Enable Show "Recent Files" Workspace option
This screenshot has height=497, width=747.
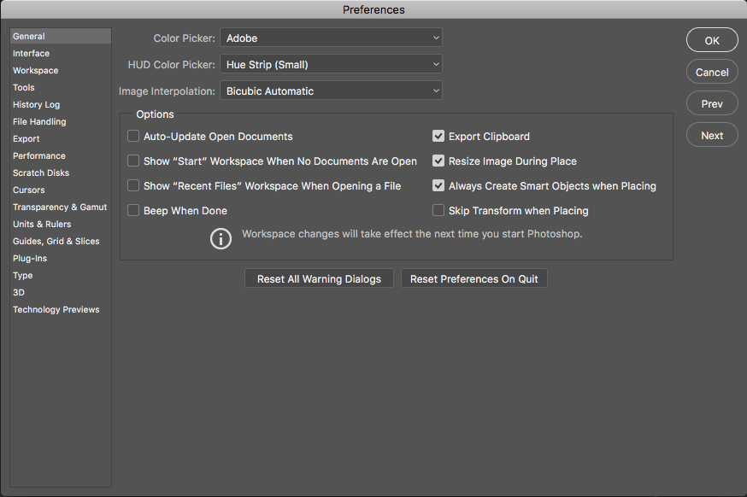(133, 185)
